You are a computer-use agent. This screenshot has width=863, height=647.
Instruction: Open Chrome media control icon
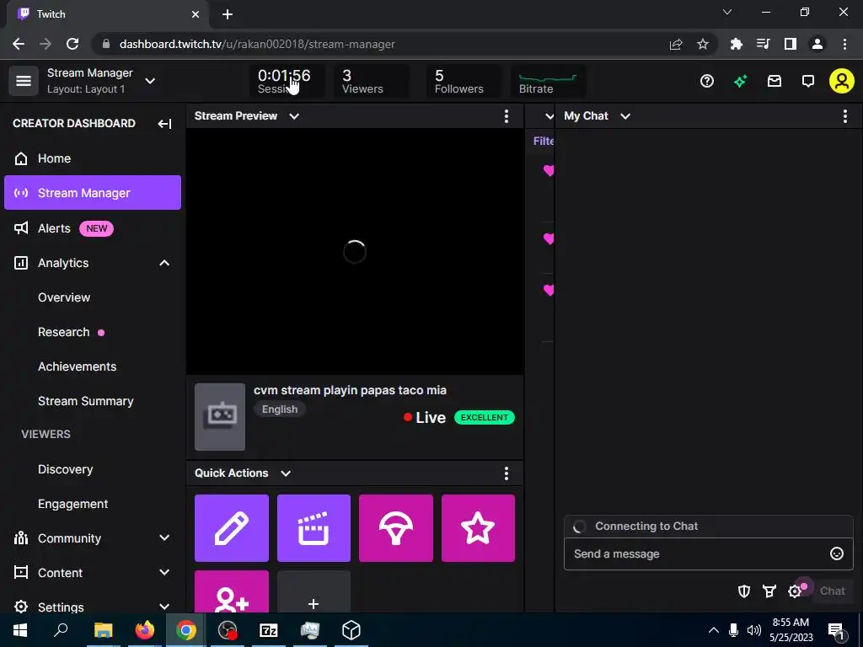click(x=763, y=44)
